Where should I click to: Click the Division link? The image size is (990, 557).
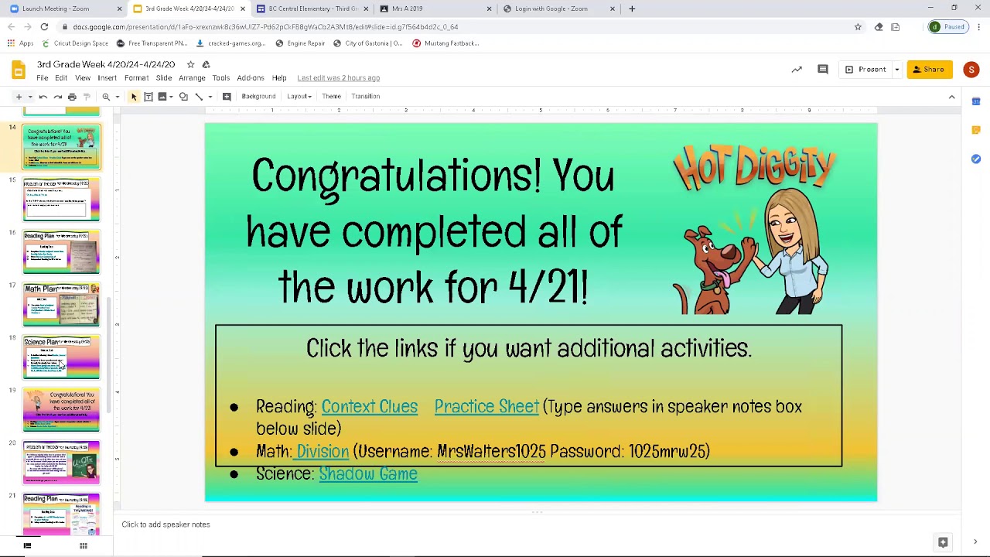[x=323, y=452]
